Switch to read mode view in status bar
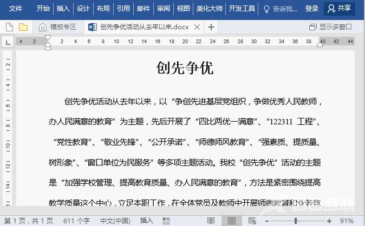The height and width of the screenshot is (226, 365). pos(211,221)
